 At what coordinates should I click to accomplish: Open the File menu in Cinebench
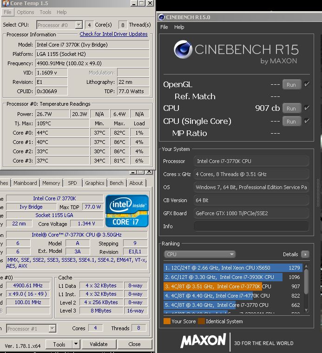click(x=164, y=27)
